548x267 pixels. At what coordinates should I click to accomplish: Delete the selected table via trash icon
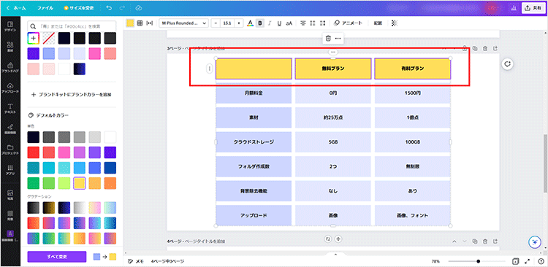[x=328, y=39]
